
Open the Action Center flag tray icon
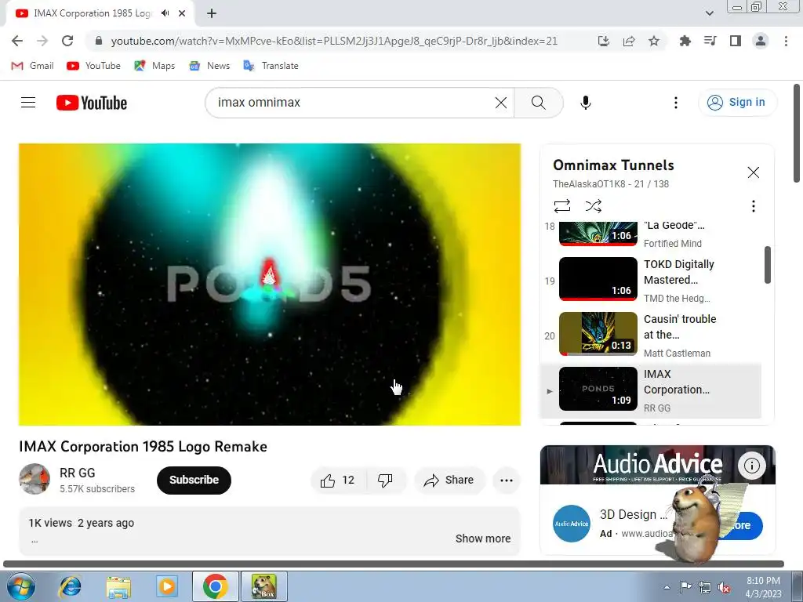pyautogui.click(x=685, y=587)
